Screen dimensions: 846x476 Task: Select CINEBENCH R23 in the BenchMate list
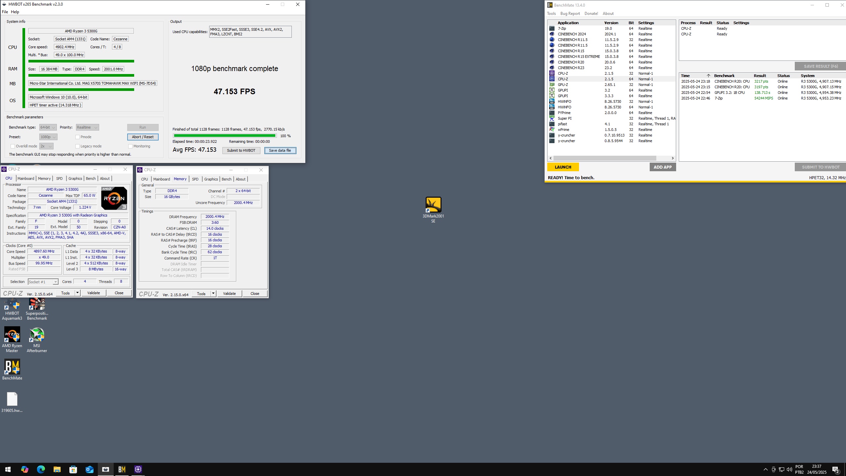611,68
